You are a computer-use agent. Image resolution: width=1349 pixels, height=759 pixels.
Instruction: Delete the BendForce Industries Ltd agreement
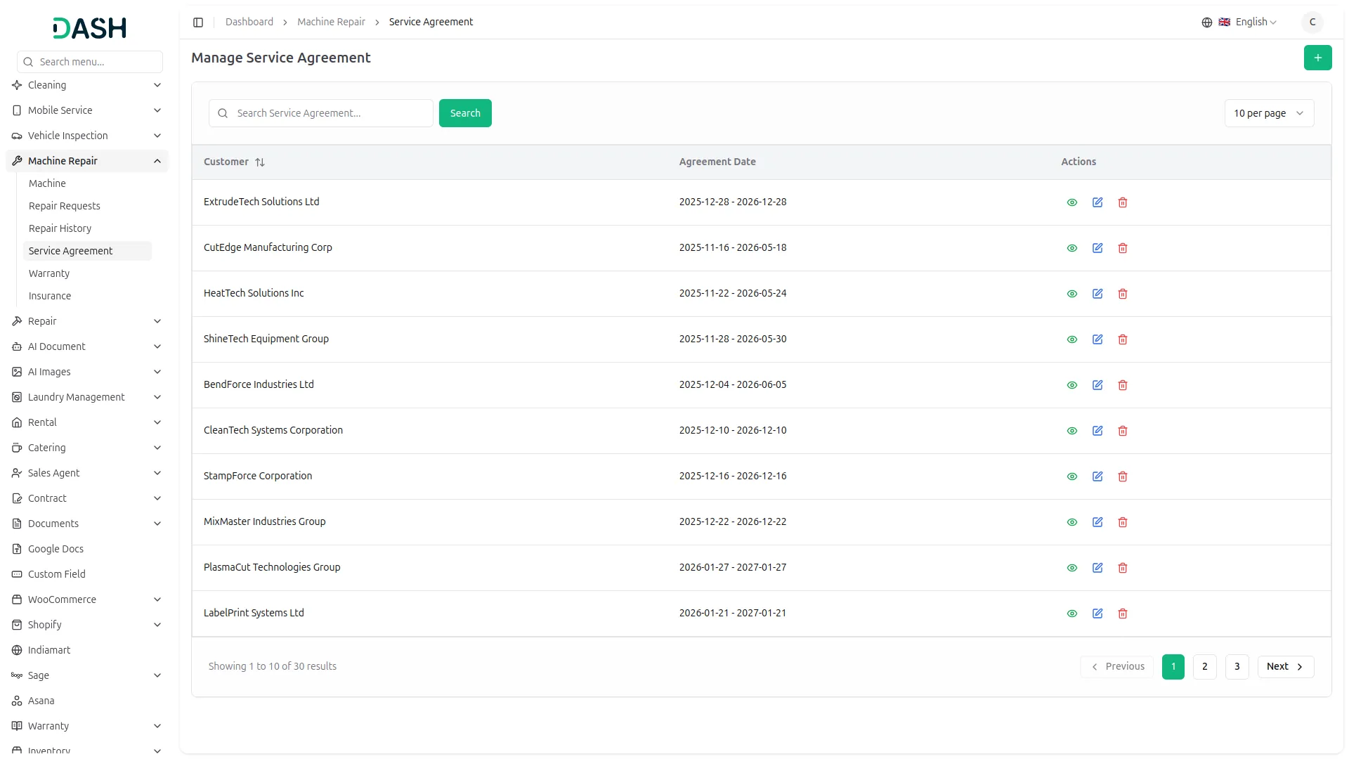1123,385
